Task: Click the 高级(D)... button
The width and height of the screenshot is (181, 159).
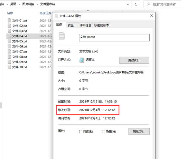Action: [139, 131]
